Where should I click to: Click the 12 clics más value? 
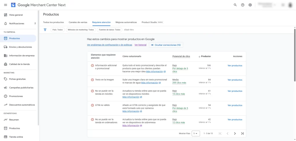[179, 123]
